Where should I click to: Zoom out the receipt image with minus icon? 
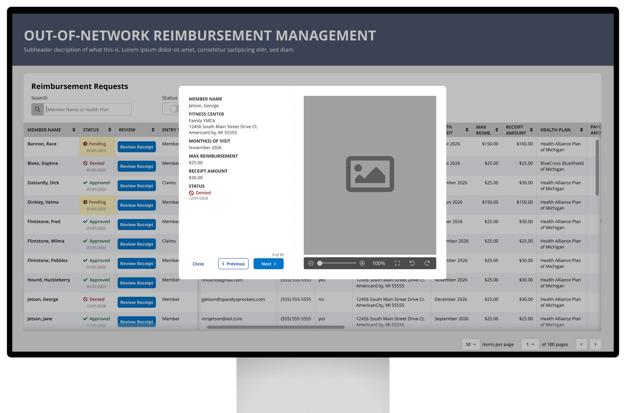point(311,263)
